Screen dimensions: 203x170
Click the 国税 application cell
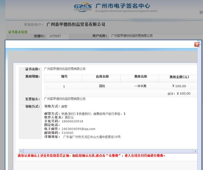[x=102, y=86]
